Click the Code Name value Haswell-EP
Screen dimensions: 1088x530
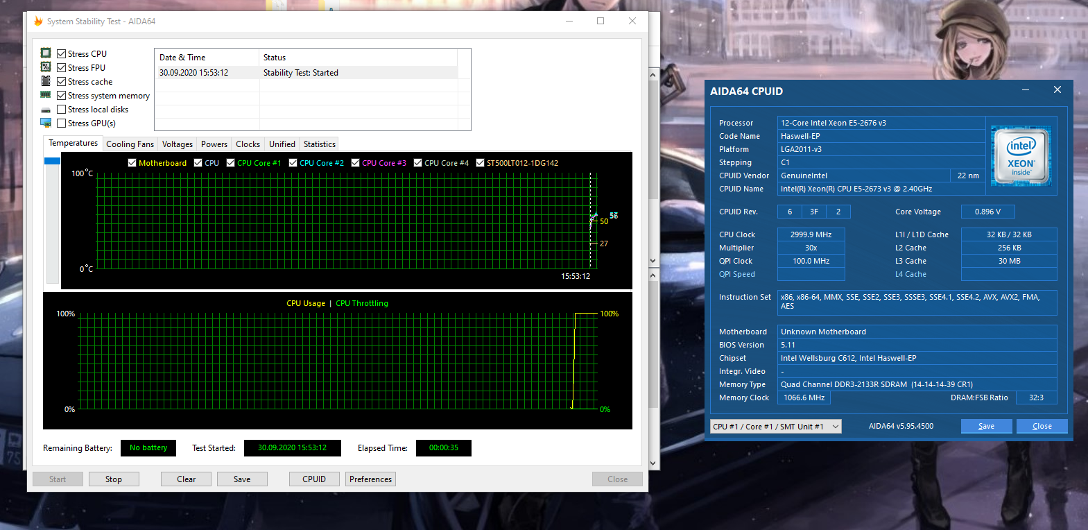pos(881,136)
